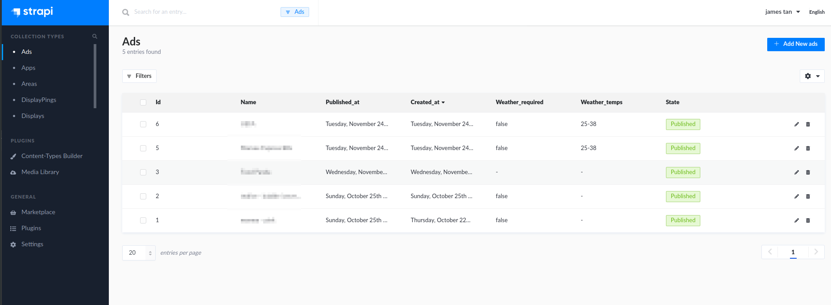831x305 pixels.
Task: Click the Strapi logo in the header
Action: coord(32,12)
